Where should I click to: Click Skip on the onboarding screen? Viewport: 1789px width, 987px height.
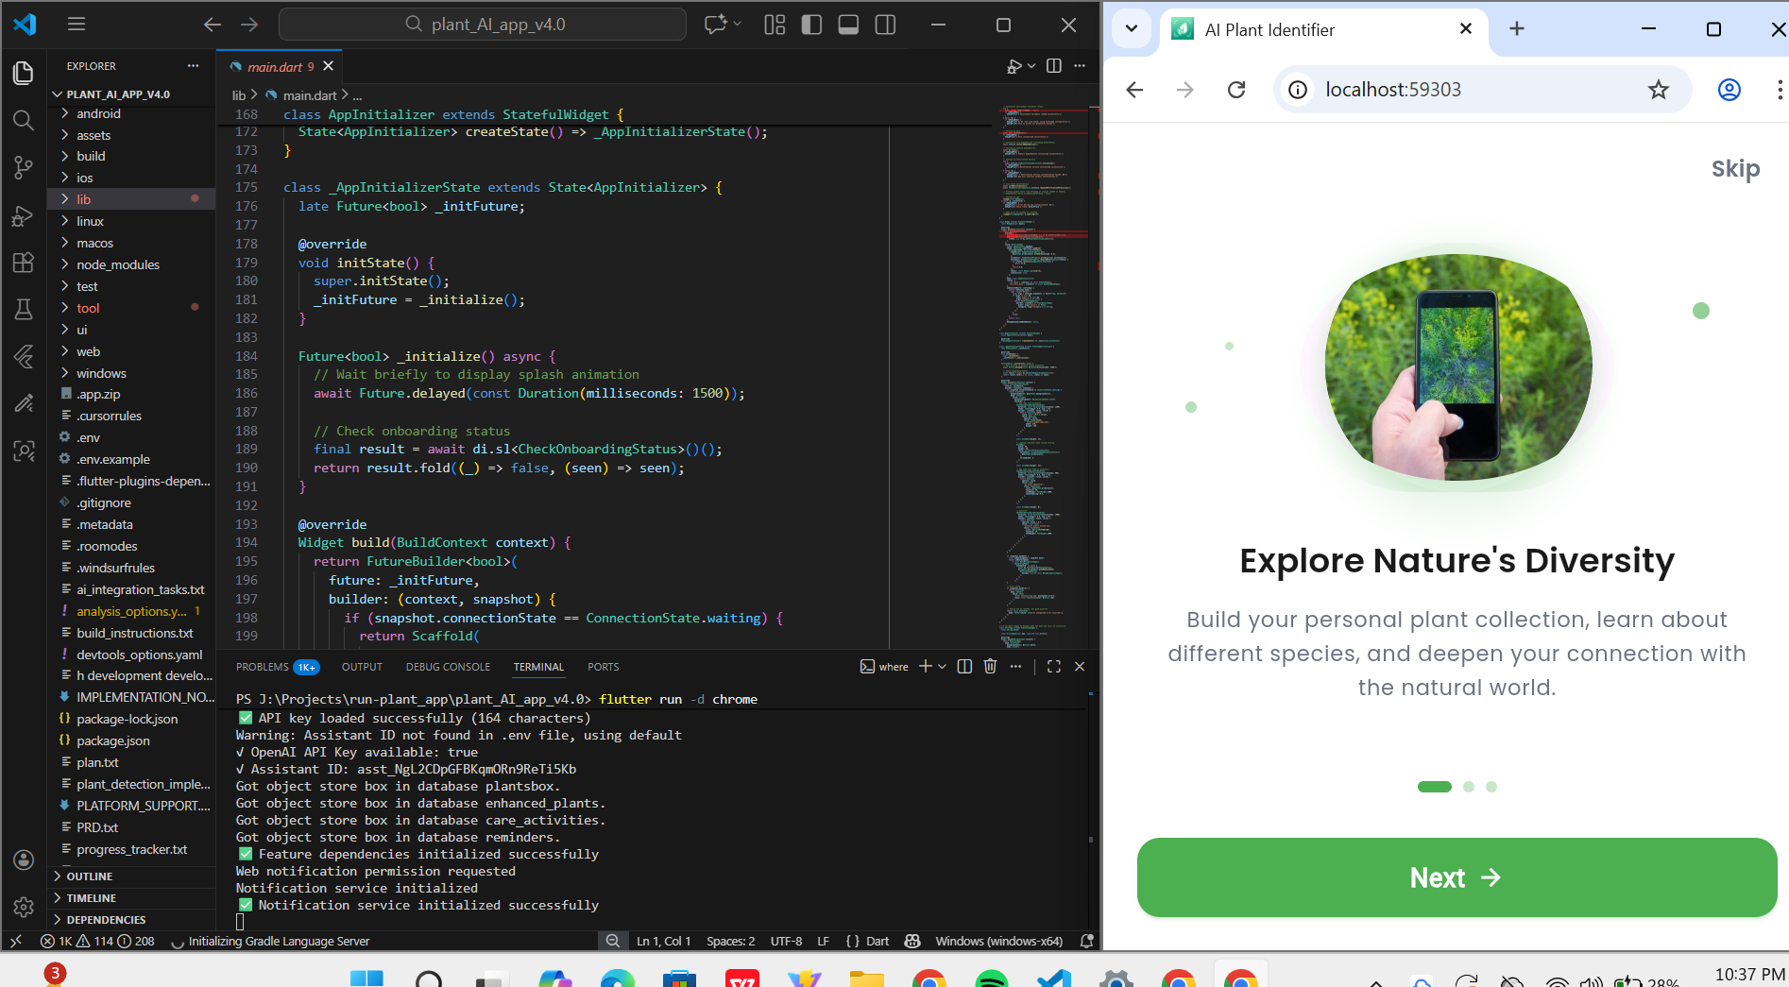pyautogui.click(x=1735, y=168)
